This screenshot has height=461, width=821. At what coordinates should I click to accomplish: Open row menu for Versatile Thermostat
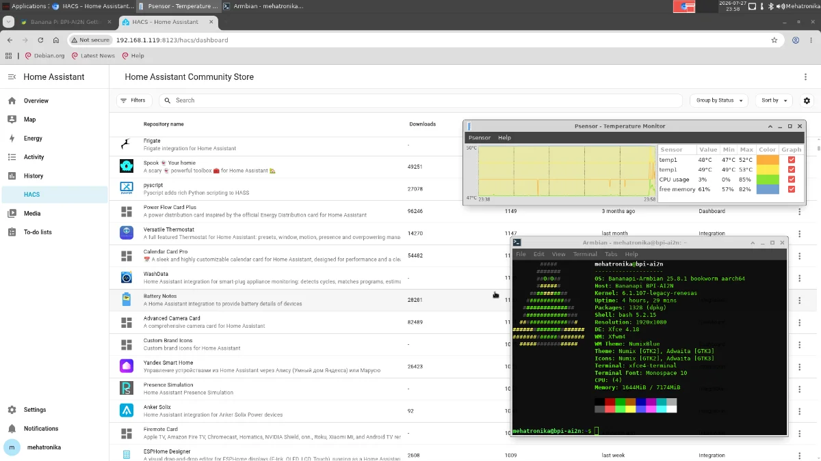[799, 234]
